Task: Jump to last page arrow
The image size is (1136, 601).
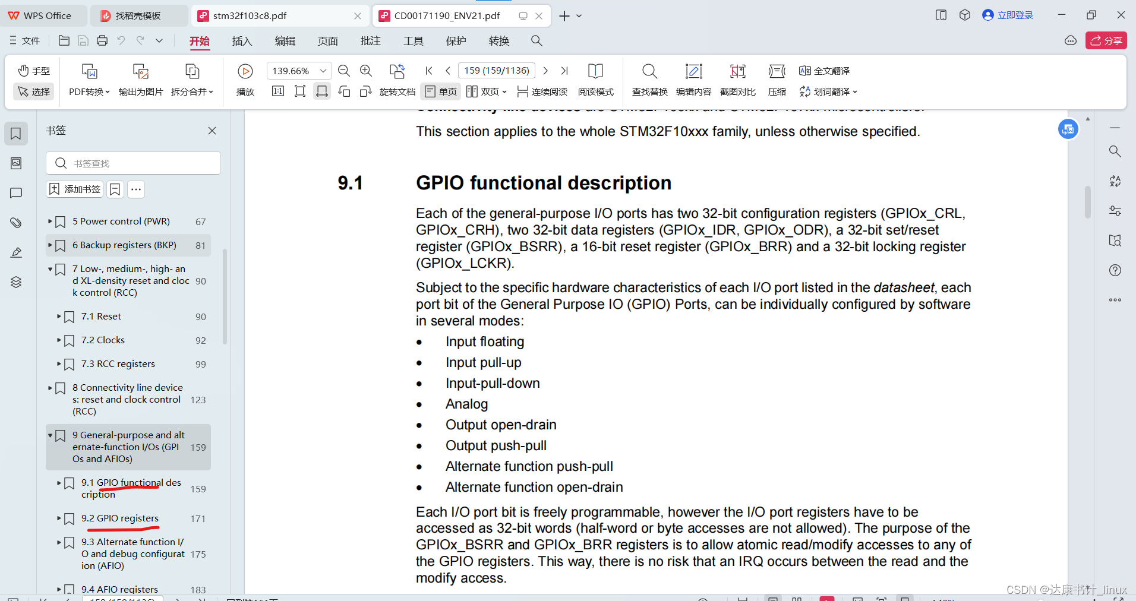Action: click(564, 71)
